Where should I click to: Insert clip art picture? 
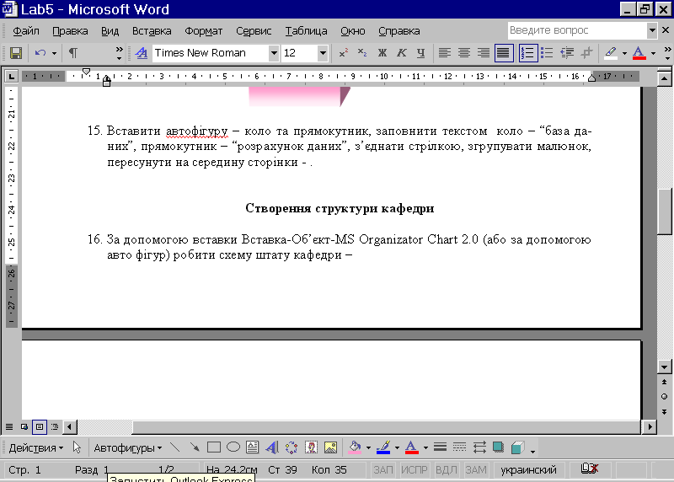point(311,448)
